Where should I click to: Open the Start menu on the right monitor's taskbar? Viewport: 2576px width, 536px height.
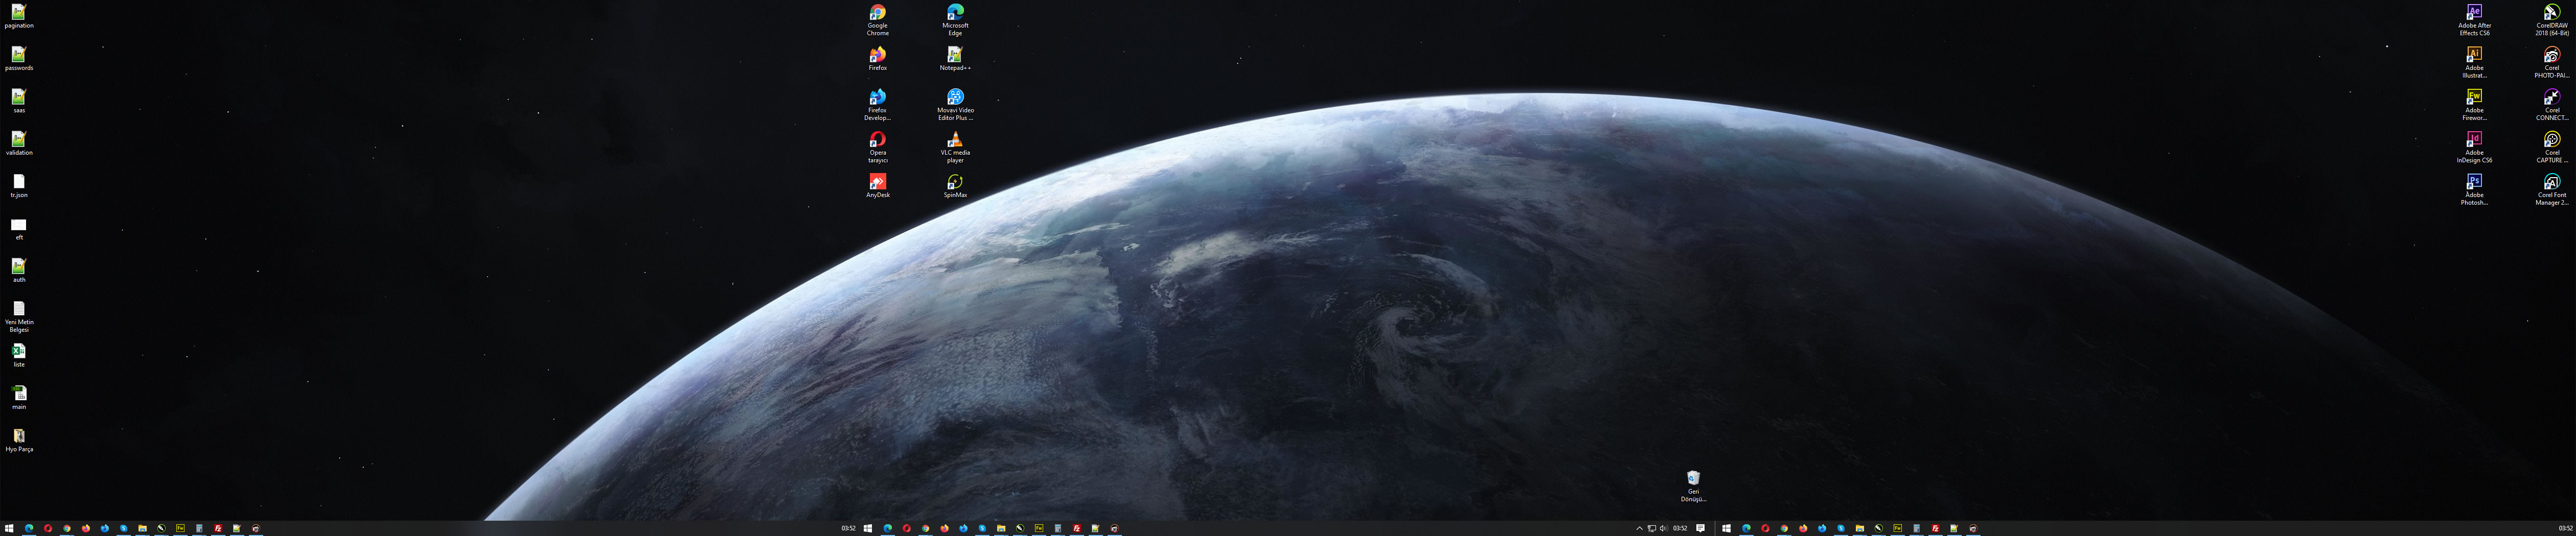click(x=1726, y=528)
